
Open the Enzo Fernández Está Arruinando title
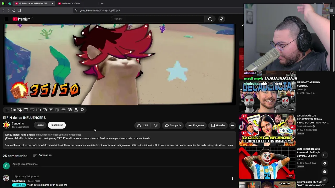(309, 152)
